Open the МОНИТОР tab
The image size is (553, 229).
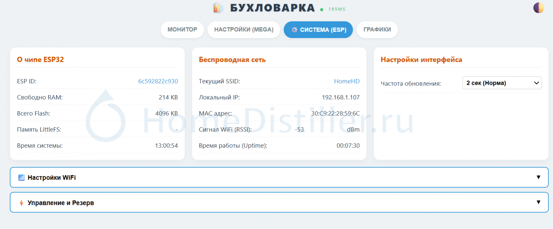tap(182, 30)
